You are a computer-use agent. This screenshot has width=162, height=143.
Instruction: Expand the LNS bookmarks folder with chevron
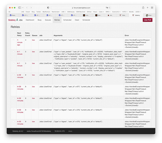(x=64, y=12)
